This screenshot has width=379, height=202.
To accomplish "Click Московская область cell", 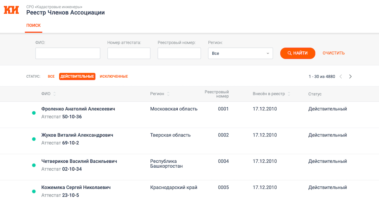I will 174,109.
